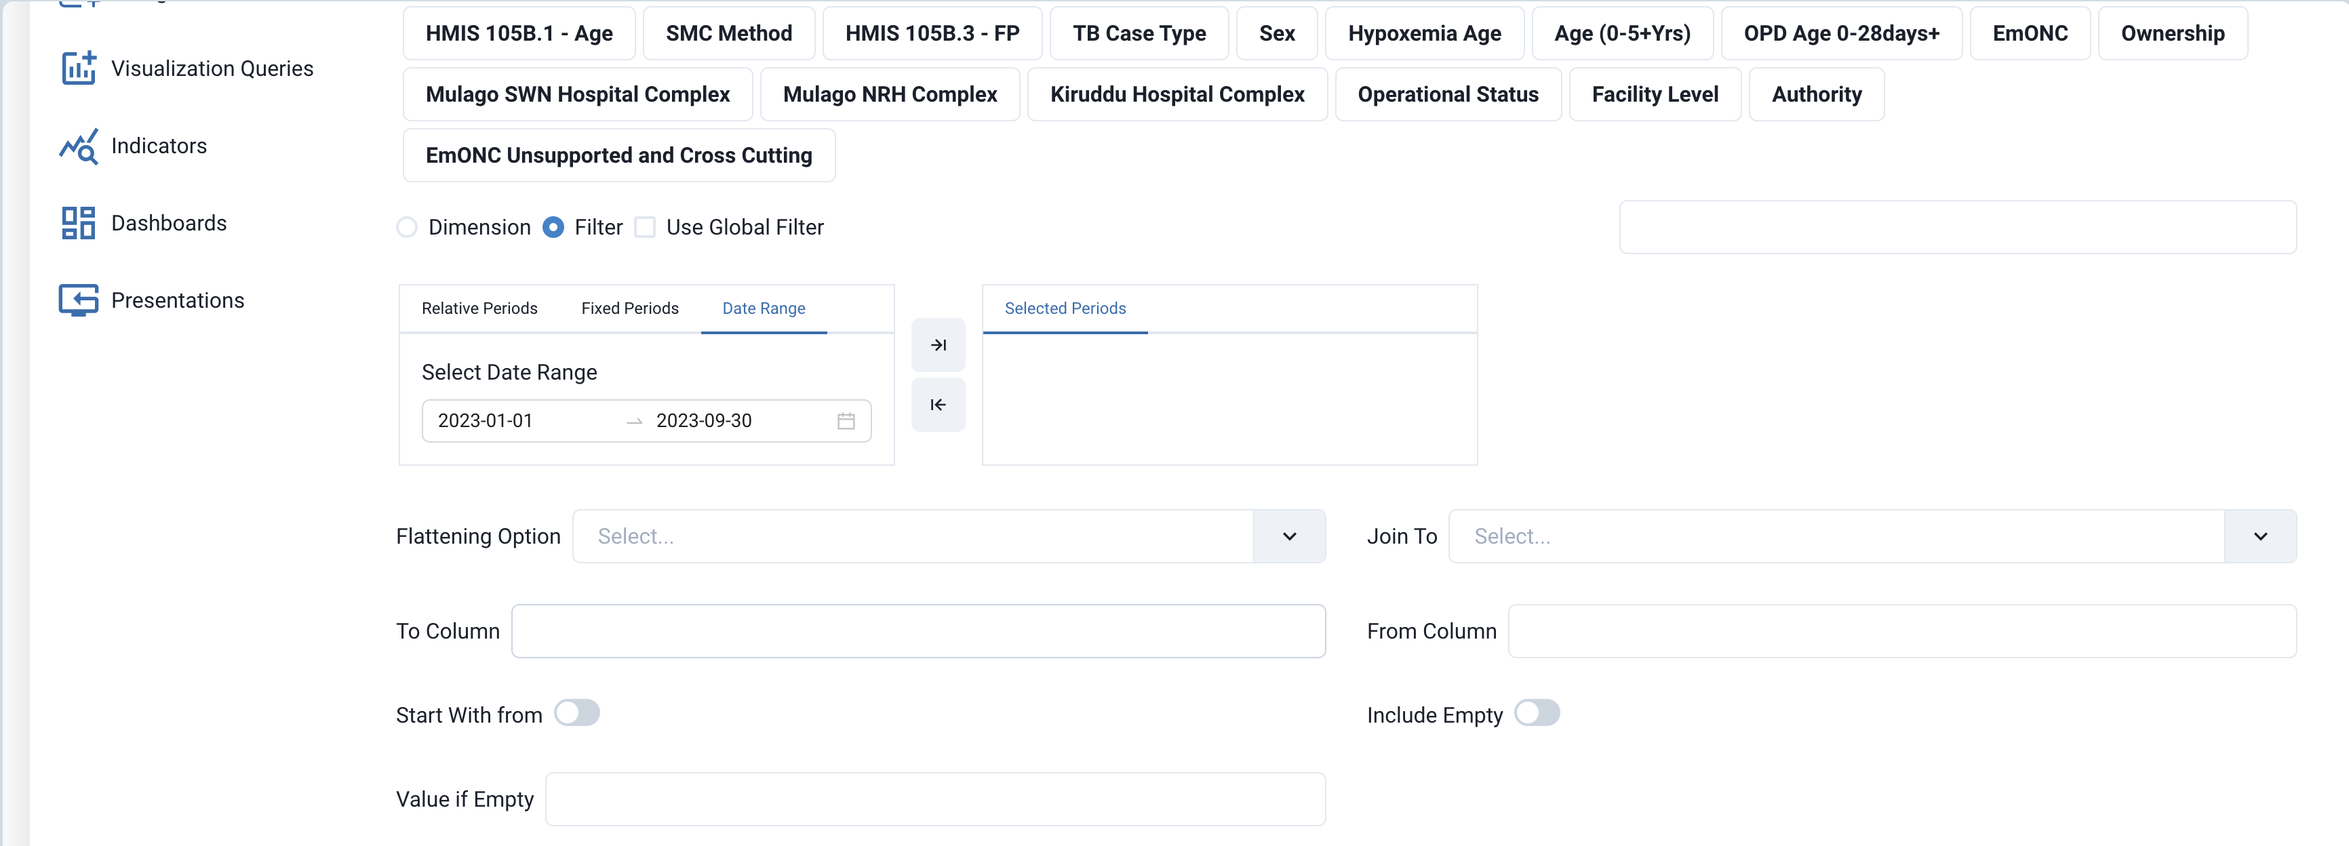Click the HMIS 105B.3 - FP button
This screenshot has height=846, width=2349.
[x=932, y=33]
